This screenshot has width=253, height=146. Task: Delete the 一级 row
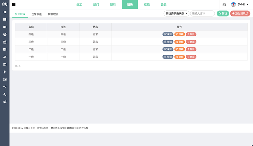pyautogui.click(x=191, y=57)
